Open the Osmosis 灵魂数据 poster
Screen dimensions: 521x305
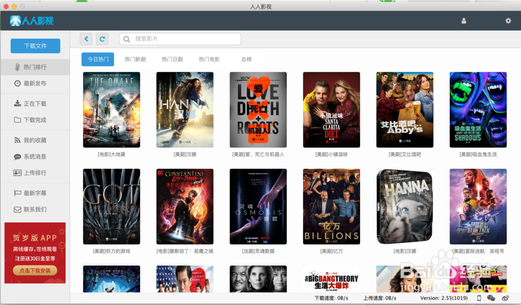(258, 207)
